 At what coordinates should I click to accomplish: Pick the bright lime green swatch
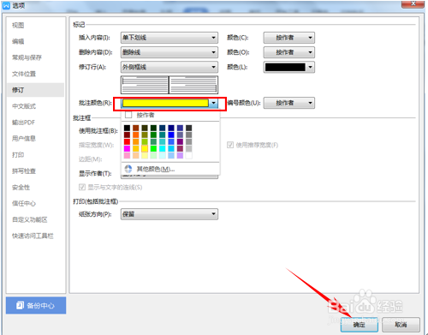(x=153, y=148)
